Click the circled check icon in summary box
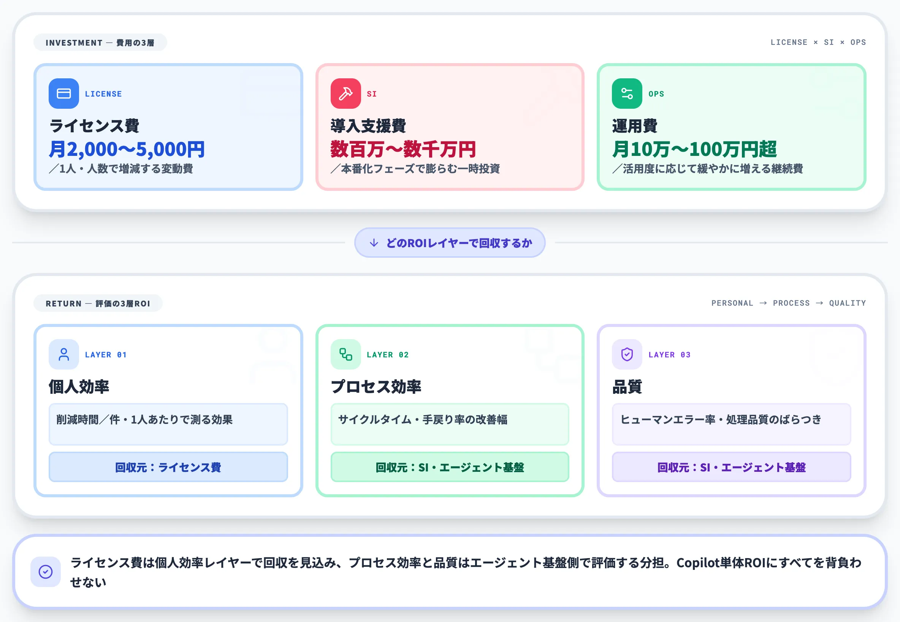The image size is (900, 622). tap(46, 572)
